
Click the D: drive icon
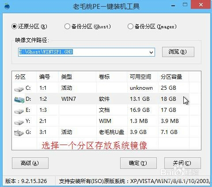(x=19, y=100)
